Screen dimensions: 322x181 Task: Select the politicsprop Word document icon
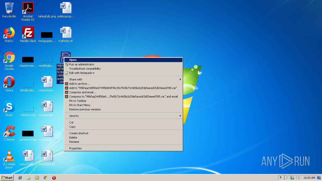click(66, 10)
